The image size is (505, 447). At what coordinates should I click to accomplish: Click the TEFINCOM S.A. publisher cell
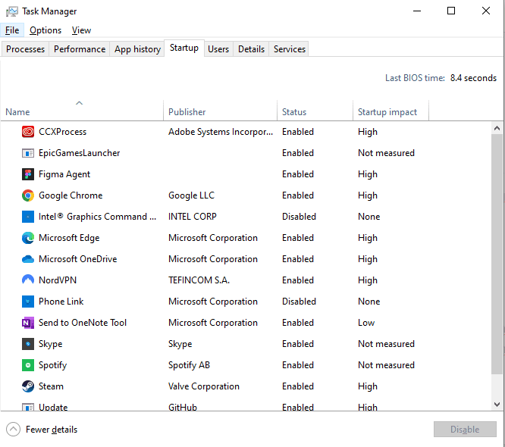click(199, 280)
